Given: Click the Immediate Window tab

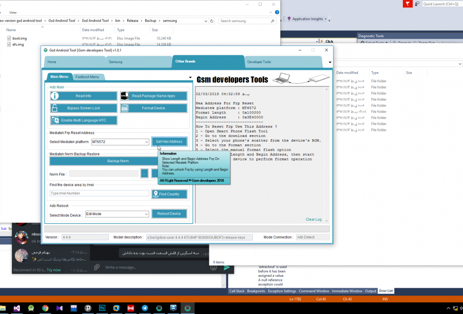Looking at the screenshot, I should tap(347, 291).
